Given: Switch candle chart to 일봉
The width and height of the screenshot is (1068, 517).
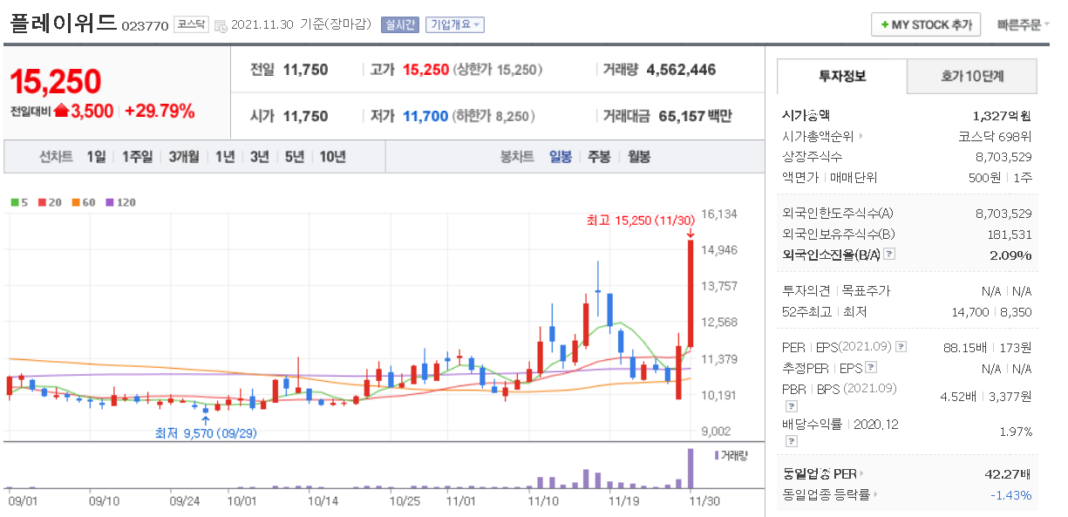Looking at the screenshot, I should tap(561, 157).
